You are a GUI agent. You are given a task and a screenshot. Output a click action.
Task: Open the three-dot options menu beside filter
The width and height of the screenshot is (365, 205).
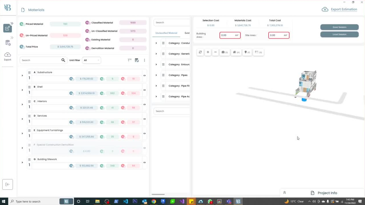(x=144, y=60)
